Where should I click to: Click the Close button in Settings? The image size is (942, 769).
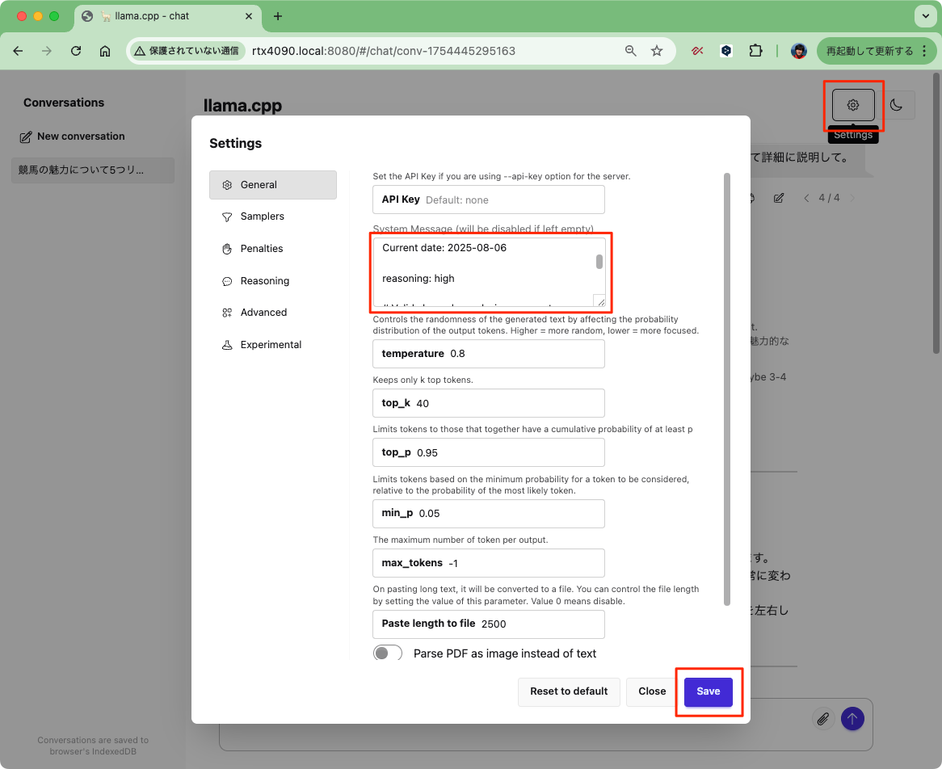point(652,691)
